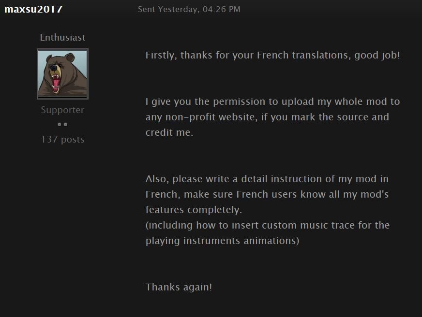Select the Supporter badge text

(x=62, y=110)
